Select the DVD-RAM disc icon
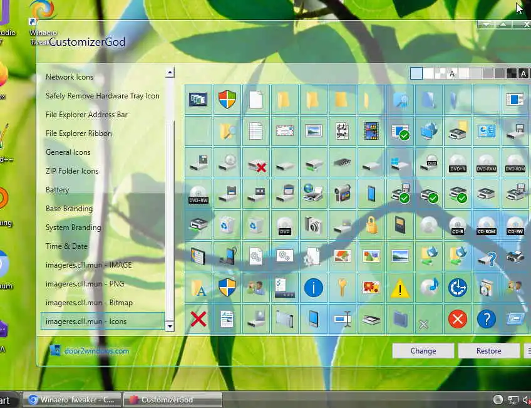 click(x=487, y=162)
